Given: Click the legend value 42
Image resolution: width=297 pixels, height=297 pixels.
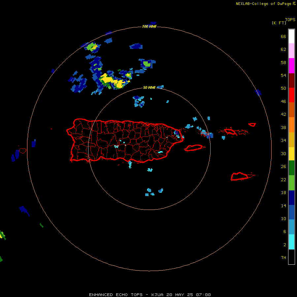Looking at the screenshot, I should click(x=283, y=115).
